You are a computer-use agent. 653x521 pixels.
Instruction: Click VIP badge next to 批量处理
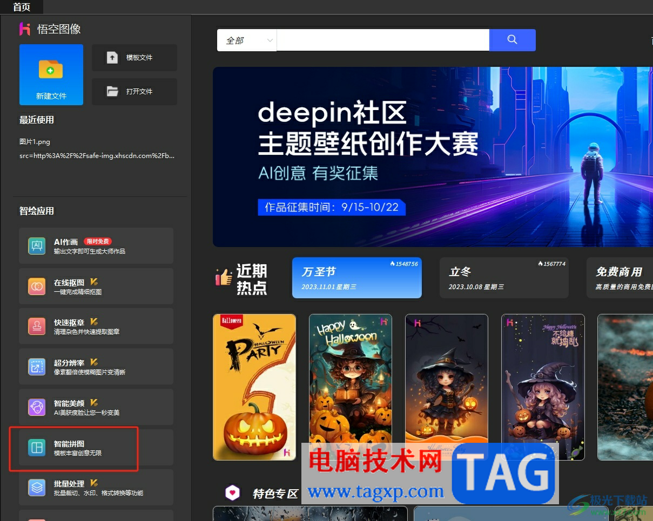pos(94,483)
